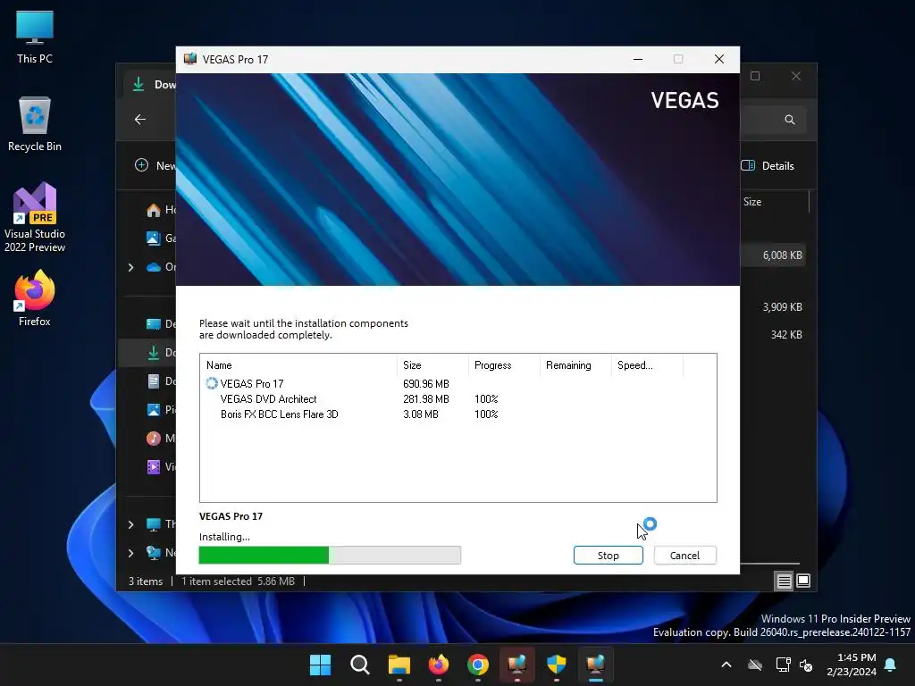Click the Speed column header
Viewport: 915px width, 686px height.
[x=647, y=365]
